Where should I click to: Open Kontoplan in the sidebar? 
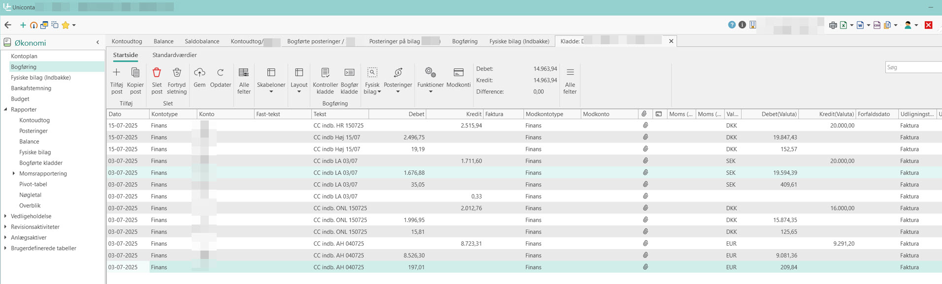(24, 56)
